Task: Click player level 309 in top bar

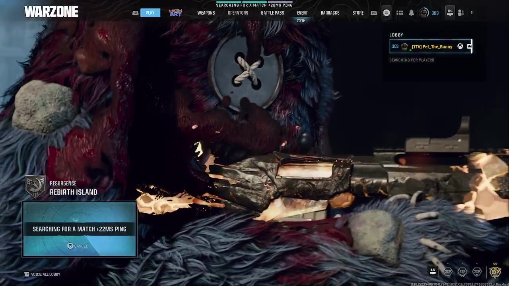Action: pyautogui.click(x=435, y=13)
